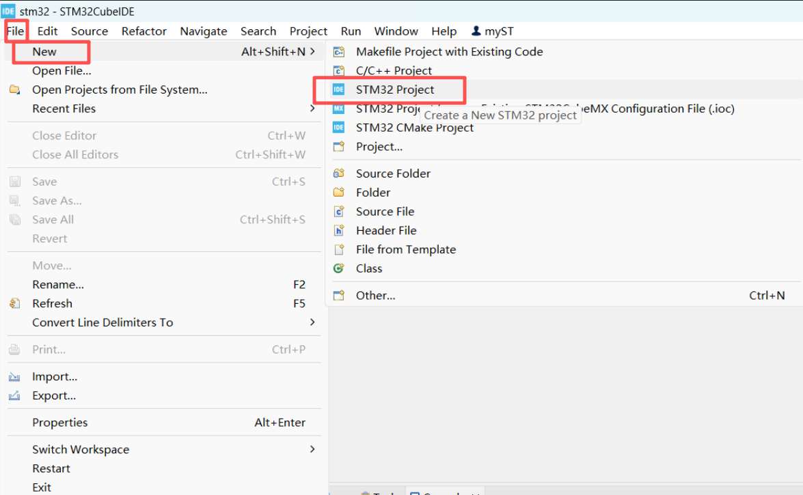Expand the New submenu arrow

point(312,52)
